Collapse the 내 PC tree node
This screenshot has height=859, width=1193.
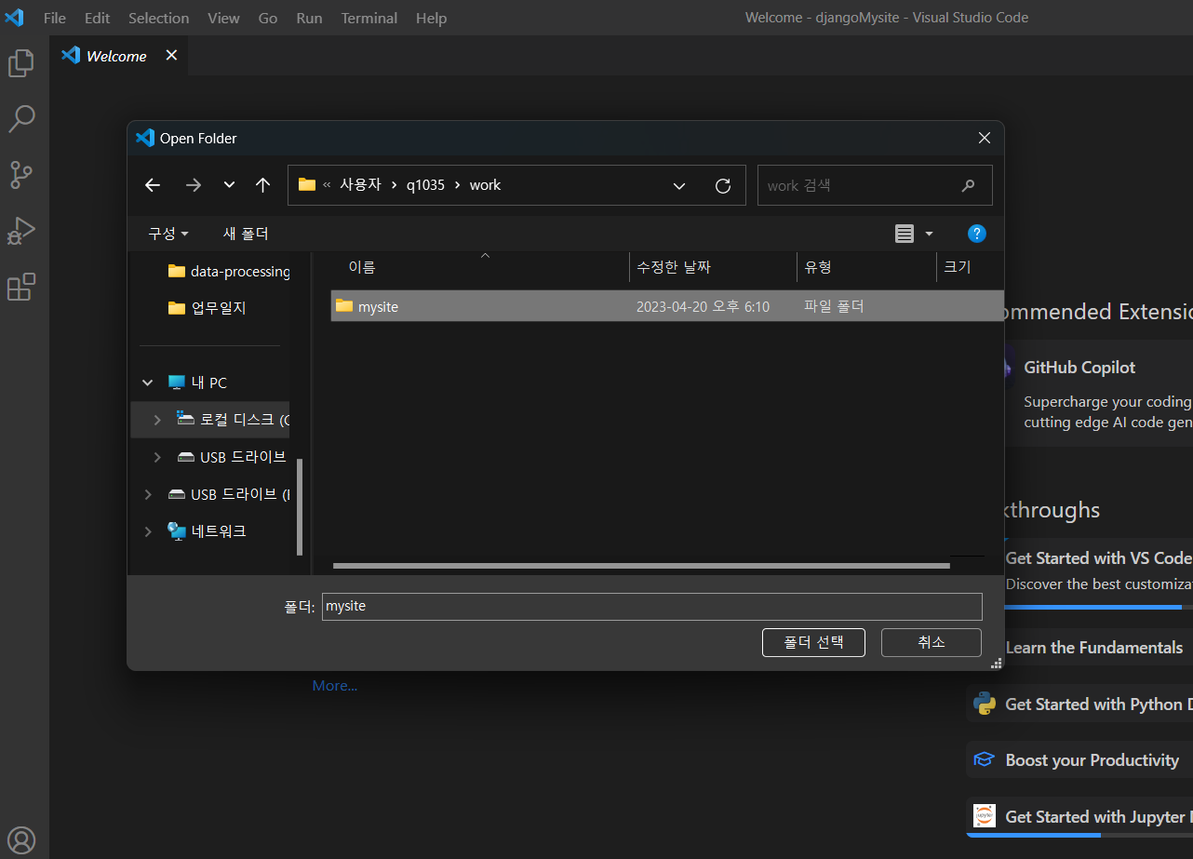(x=147, y=383)
